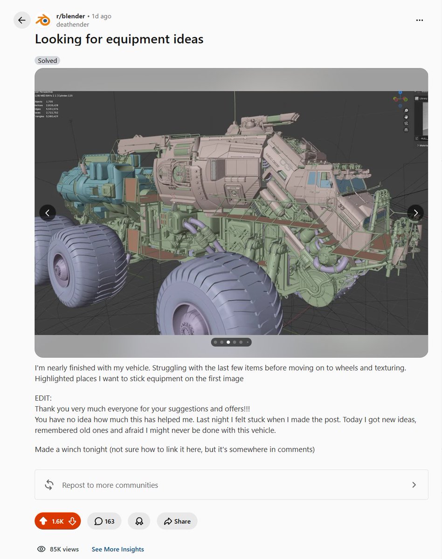Visit the r/blender subreddit link
The height and width of the screenshot is (559, 442).
click(x=70, y=16)
